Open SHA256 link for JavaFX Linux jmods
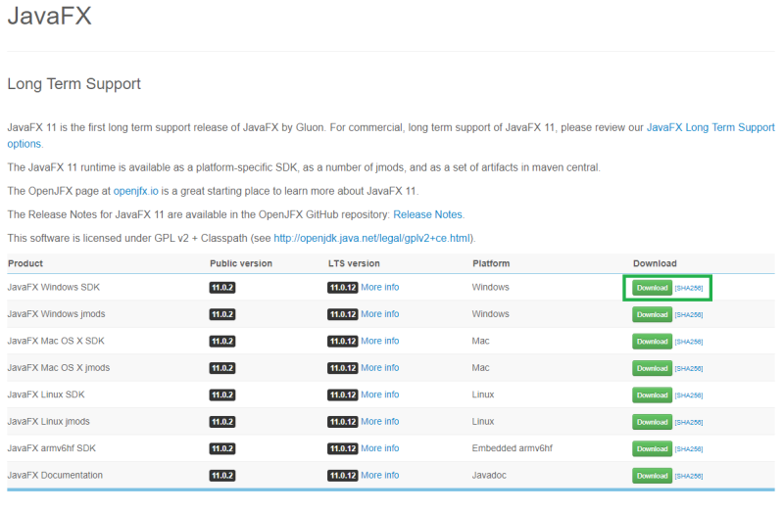The image size is (784, 511). [689, 423]
